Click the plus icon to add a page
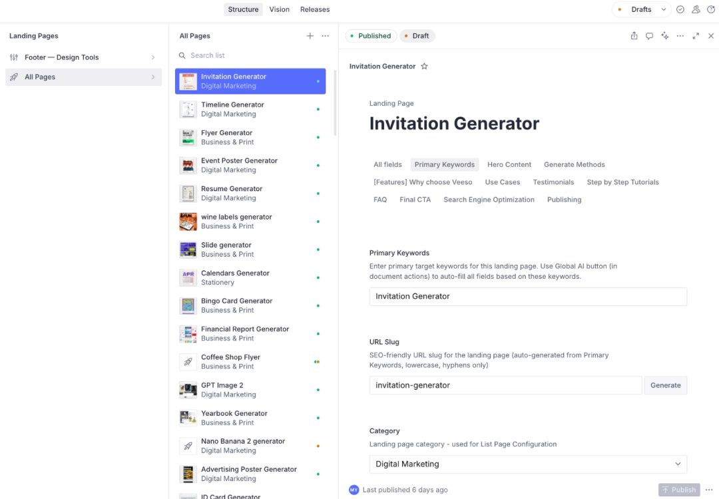Image resolution: width=719 pixels, height=499 pixels. (310, 36)
